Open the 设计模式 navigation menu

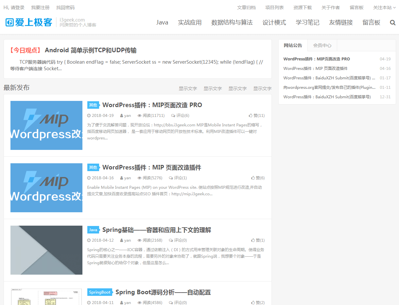click(x=274, y=23)
